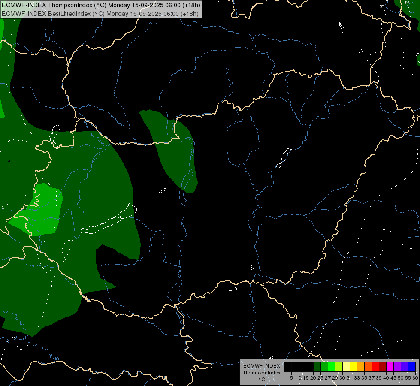Click the ThompsonIndex title line at top
Viewport: 420px width, 386px height.
click(101, 5)
